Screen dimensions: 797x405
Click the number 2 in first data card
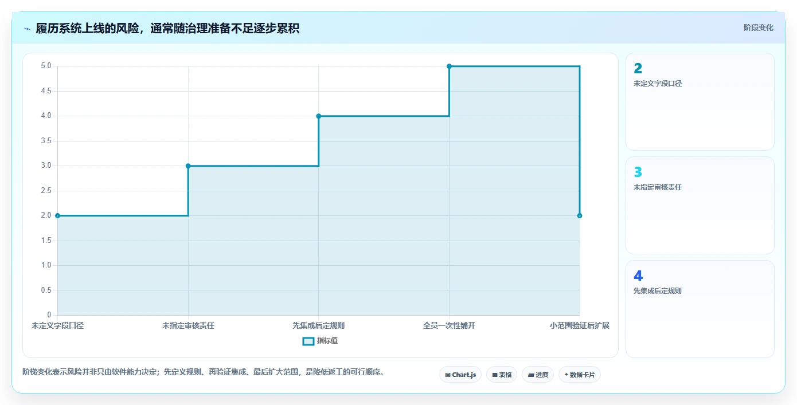click(x=638, y=69)
